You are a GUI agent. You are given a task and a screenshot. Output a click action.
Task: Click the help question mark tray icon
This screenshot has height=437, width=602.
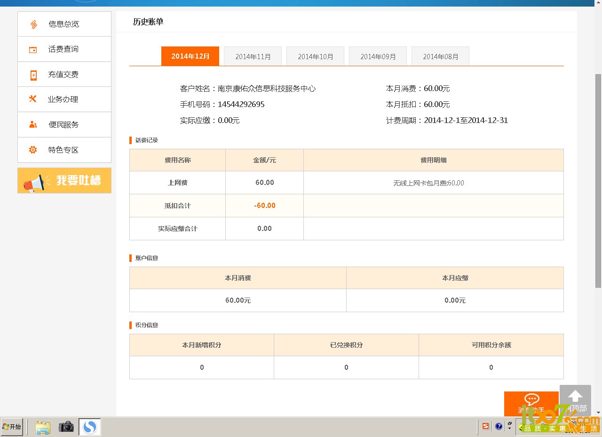pyautogui.click(x=499, y=426)
